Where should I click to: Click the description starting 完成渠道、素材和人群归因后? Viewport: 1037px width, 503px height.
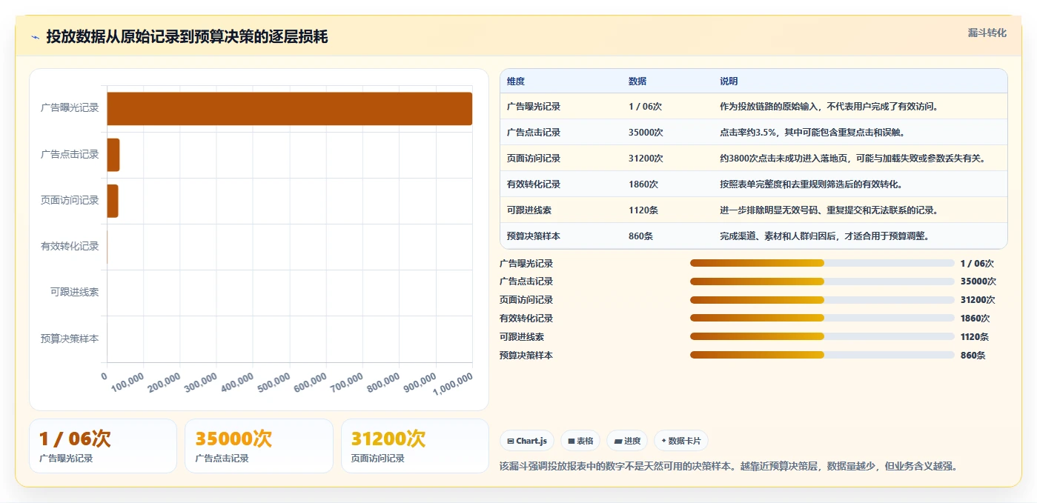click(x=824, y=236)
